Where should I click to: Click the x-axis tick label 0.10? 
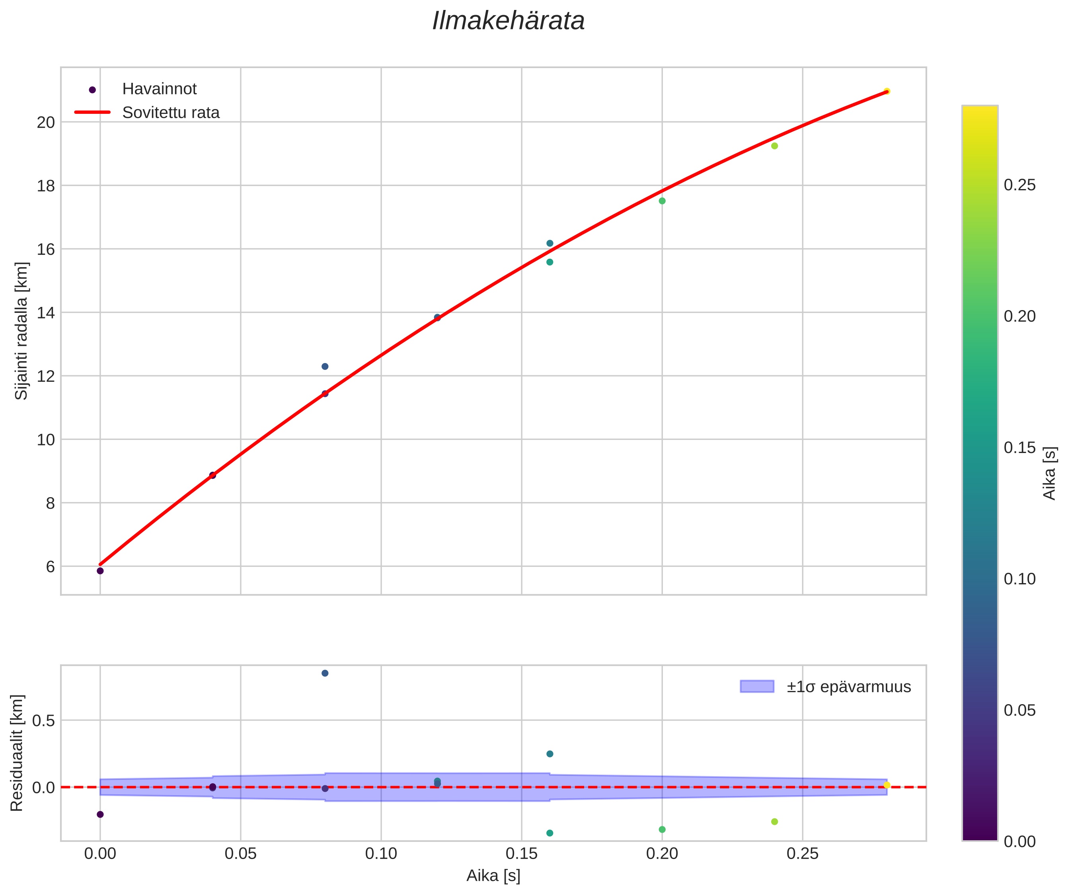pyautogui.click(x=381, y=853)
